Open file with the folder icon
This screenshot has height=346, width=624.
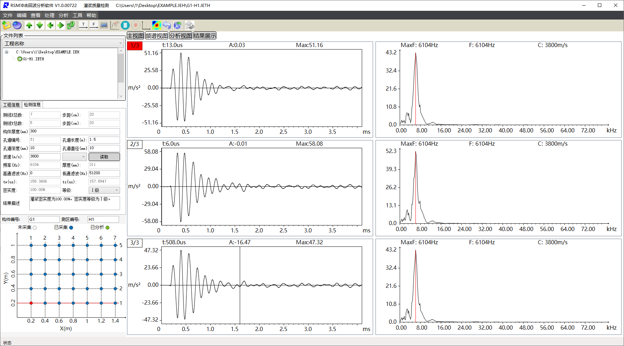7,25
